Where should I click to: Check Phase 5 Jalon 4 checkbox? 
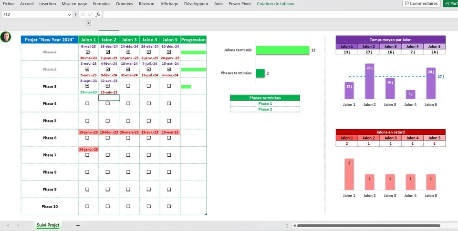149,121
